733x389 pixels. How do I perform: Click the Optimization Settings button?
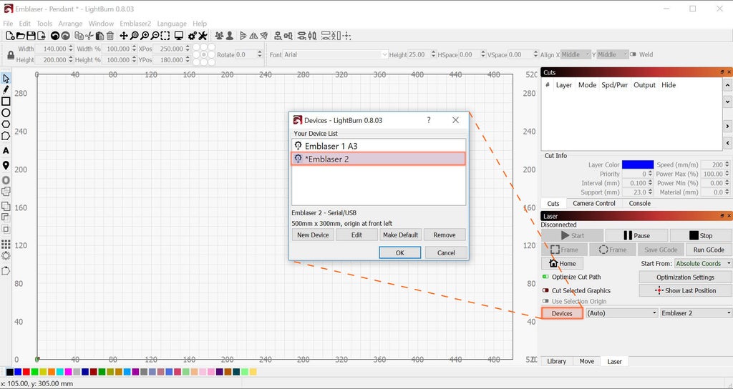coord(685,277)
